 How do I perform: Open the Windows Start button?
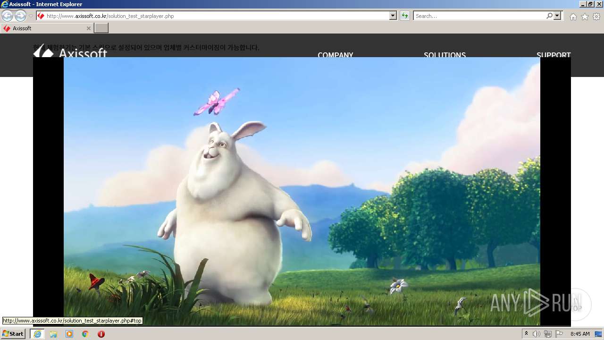(13, 334)
